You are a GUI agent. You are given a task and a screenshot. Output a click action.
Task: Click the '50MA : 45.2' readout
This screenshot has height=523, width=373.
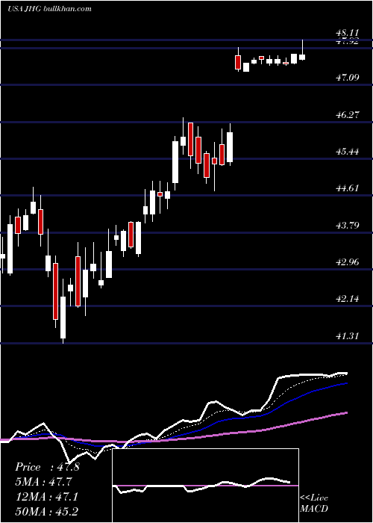[46, 511]
